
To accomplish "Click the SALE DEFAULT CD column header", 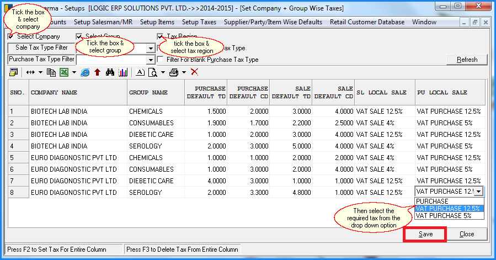I will (333, 93).
